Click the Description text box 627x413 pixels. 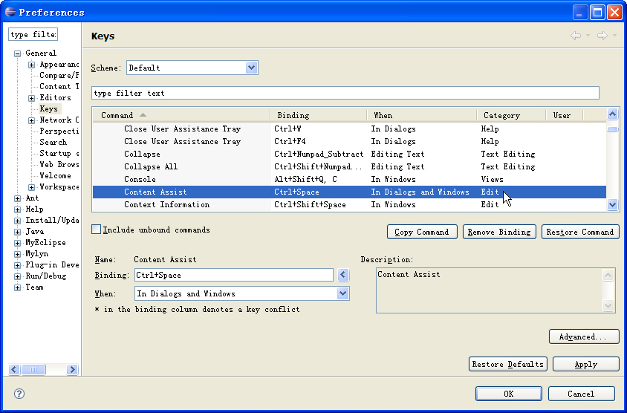coord(496,290)
